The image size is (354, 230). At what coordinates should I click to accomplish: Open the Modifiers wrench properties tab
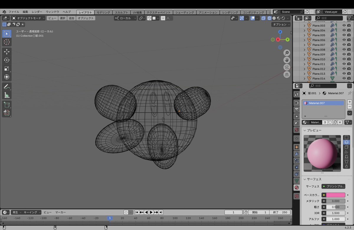(x=297, y=154)
